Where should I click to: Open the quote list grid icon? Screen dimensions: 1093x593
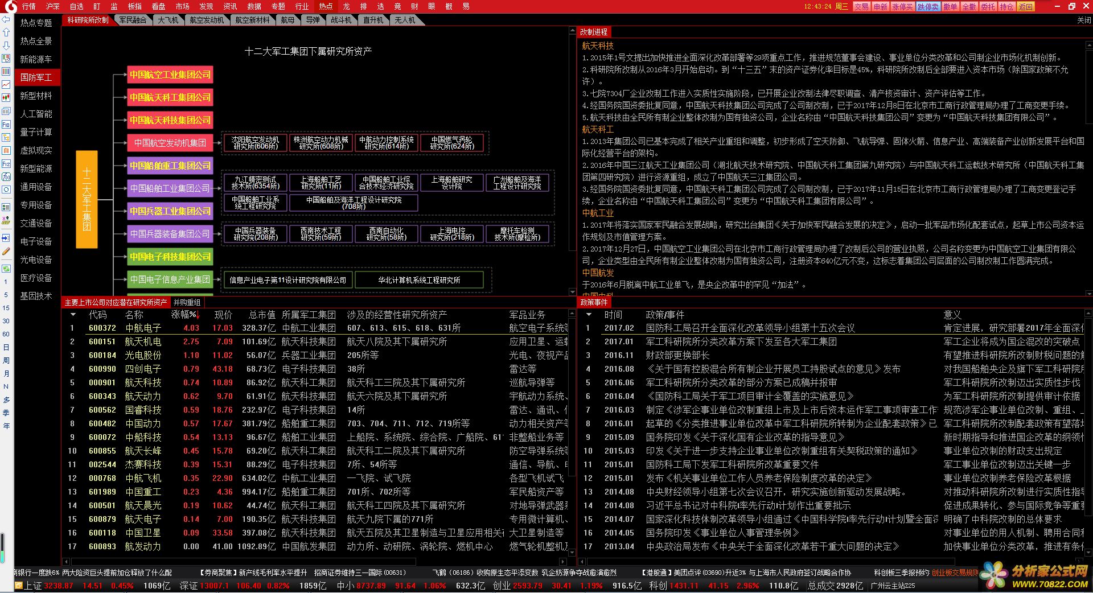click(x=6, y=72)
